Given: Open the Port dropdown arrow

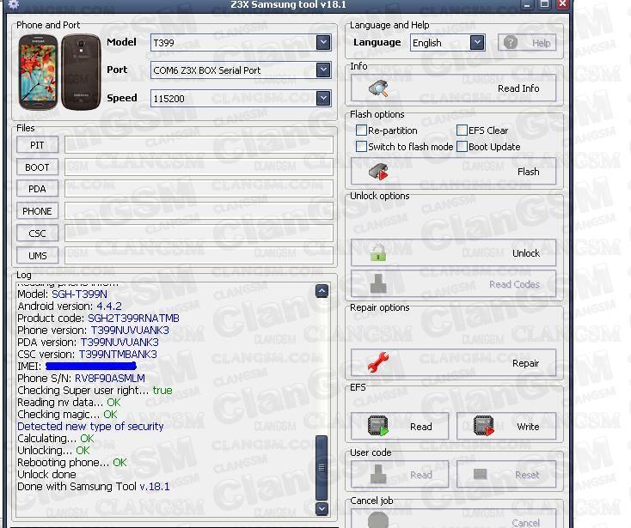Looking at the screenshot, I should [323, 70].
